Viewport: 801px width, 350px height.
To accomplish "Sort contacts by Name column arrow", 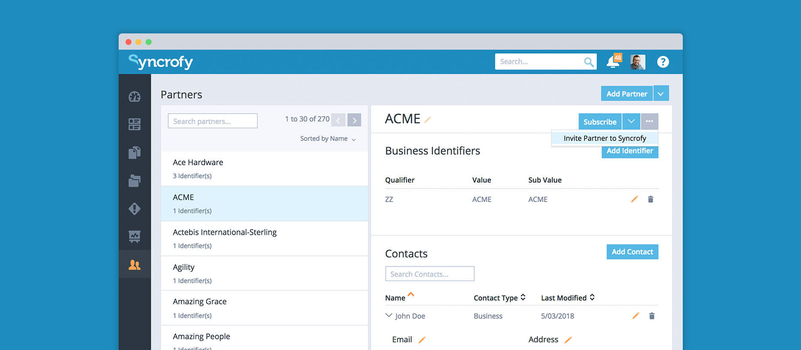I will (411, 294).
